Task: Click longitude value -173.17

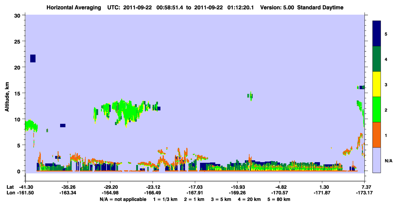Action: click(x=364, y=193)
